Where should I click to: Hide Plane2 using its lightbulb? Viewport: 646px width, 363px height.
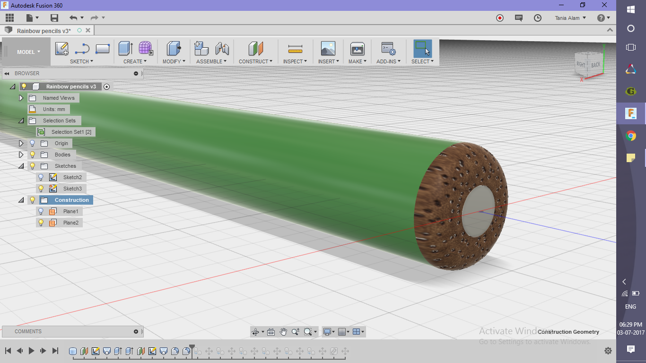[41, 223]
